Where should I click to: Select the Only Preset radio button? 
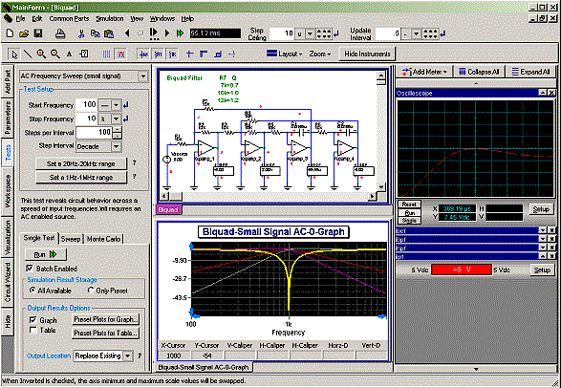pyautogui.click(x=91, y=291)
